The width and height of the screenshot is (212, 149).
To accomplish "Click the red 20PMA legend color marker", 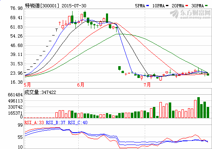I will pos(187,6).
